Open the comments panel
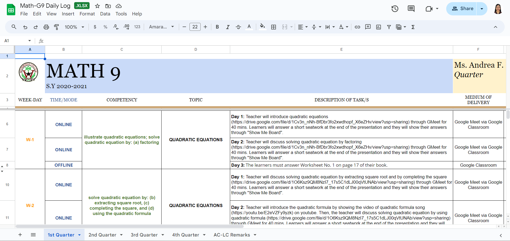This screenshot has height=241, width=510. (x=411, y=9)
